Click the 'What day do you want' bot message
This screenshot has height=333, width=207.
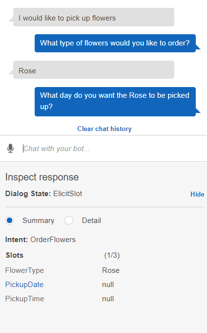click(115, 102)
